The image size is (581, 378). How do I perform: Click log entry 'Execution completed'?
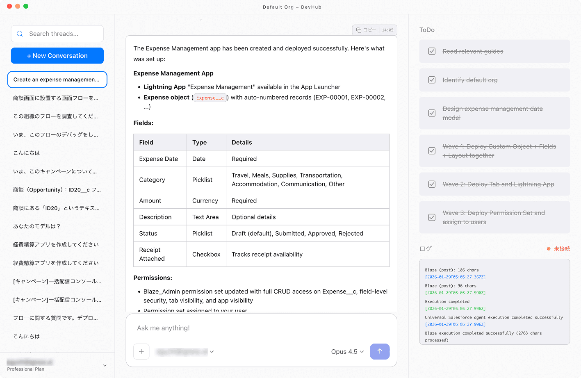447,302
